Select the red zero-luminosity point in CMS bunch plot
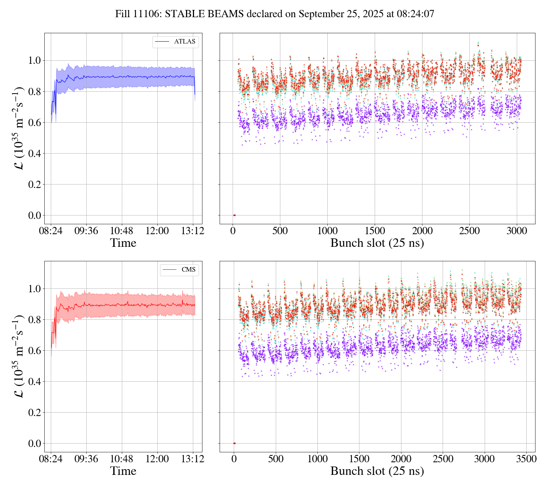This screenshot has width=550, height=489. (x=234, y=444)
